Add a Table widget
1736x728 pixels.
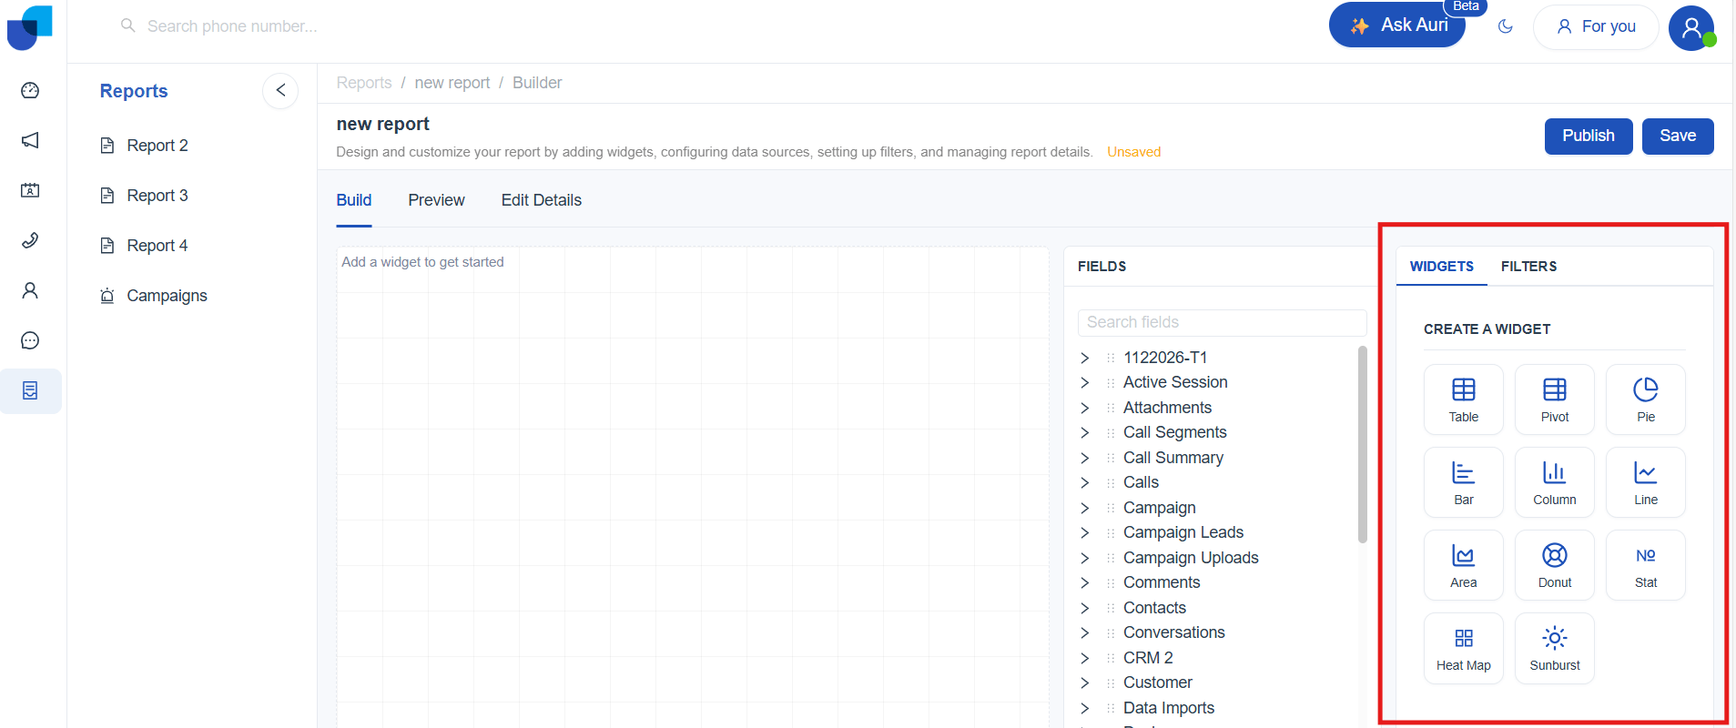(1463, 399)
